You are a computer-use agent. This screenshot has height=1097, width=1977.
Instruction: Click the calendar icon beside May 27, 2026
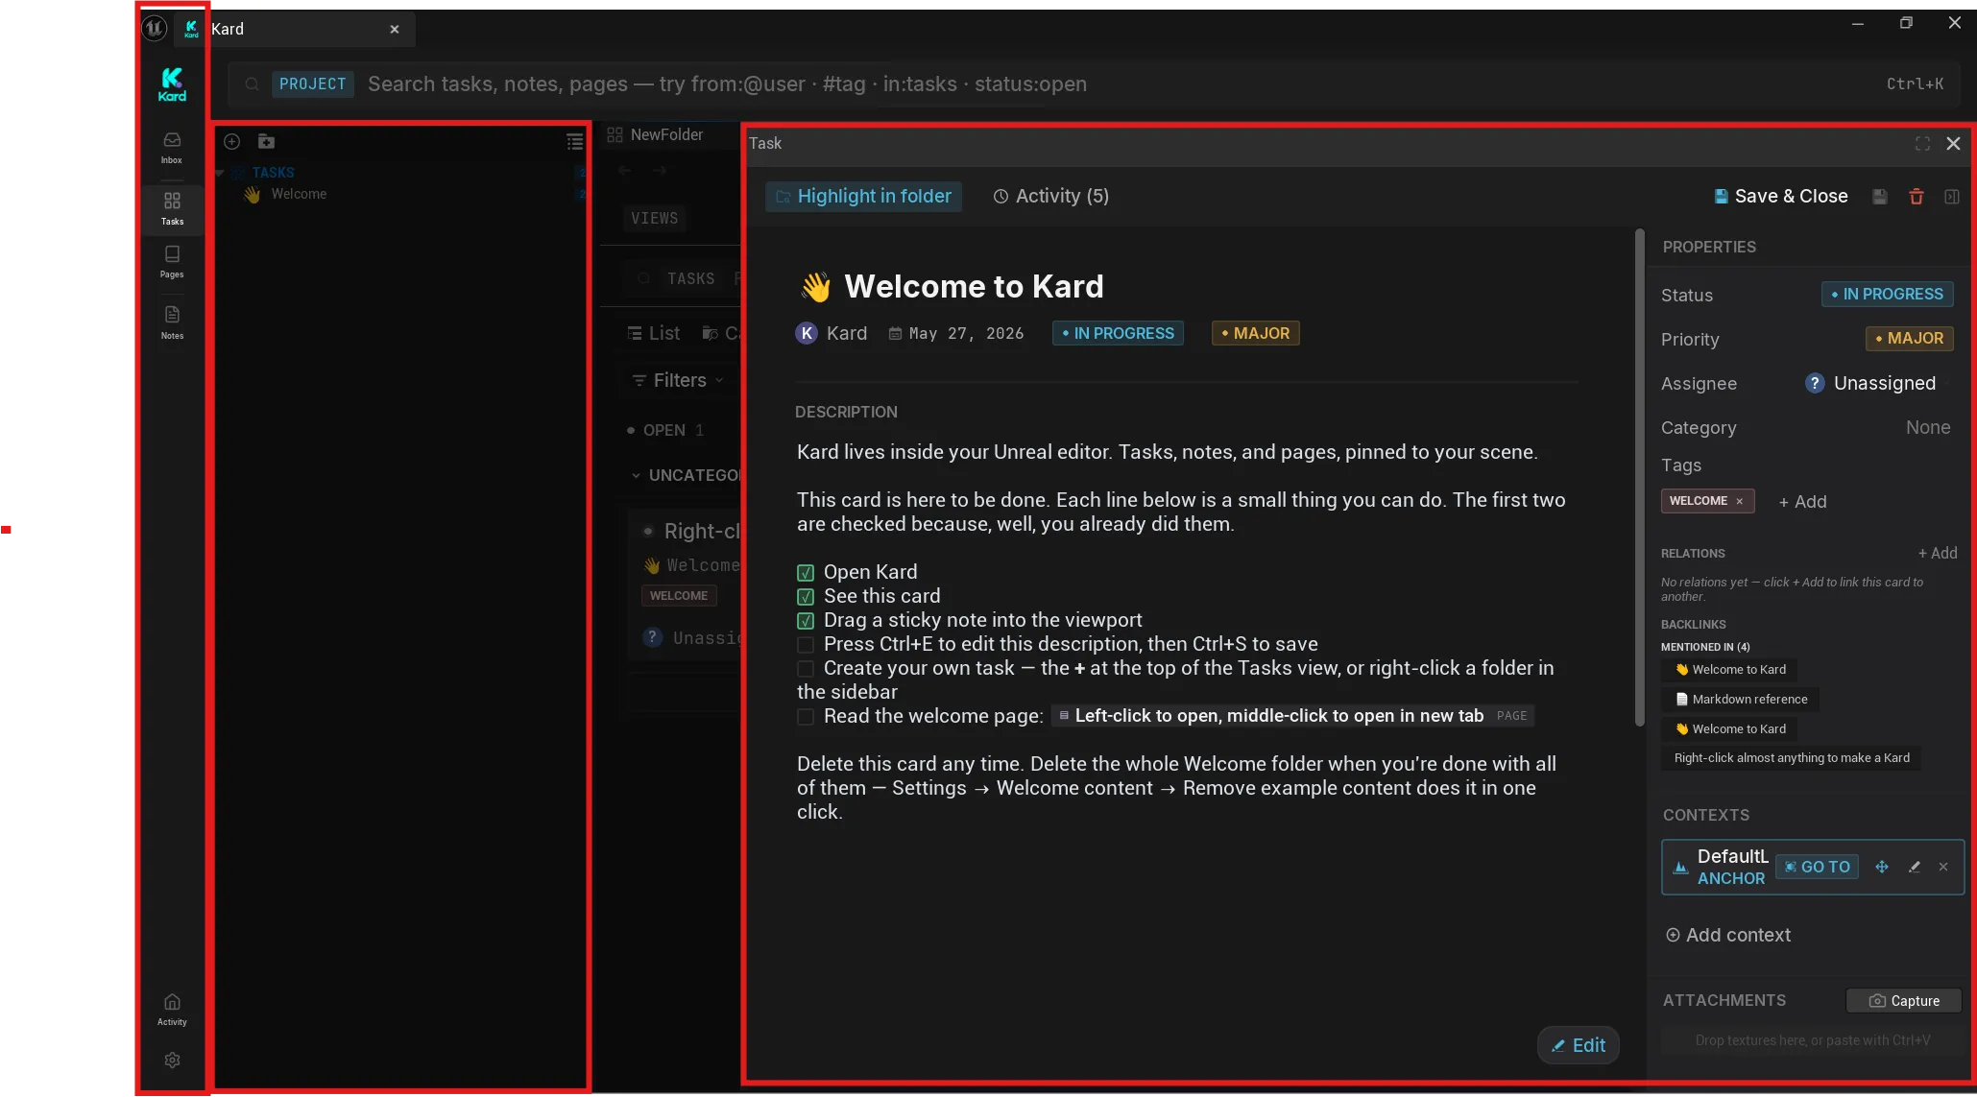pos(895,334)
